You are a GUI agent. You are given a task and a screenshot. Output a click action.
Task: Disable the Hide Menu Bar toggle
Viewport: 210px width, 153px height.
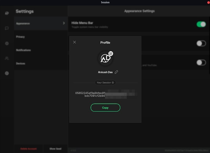pyautogui.click(x=201, y=24)
